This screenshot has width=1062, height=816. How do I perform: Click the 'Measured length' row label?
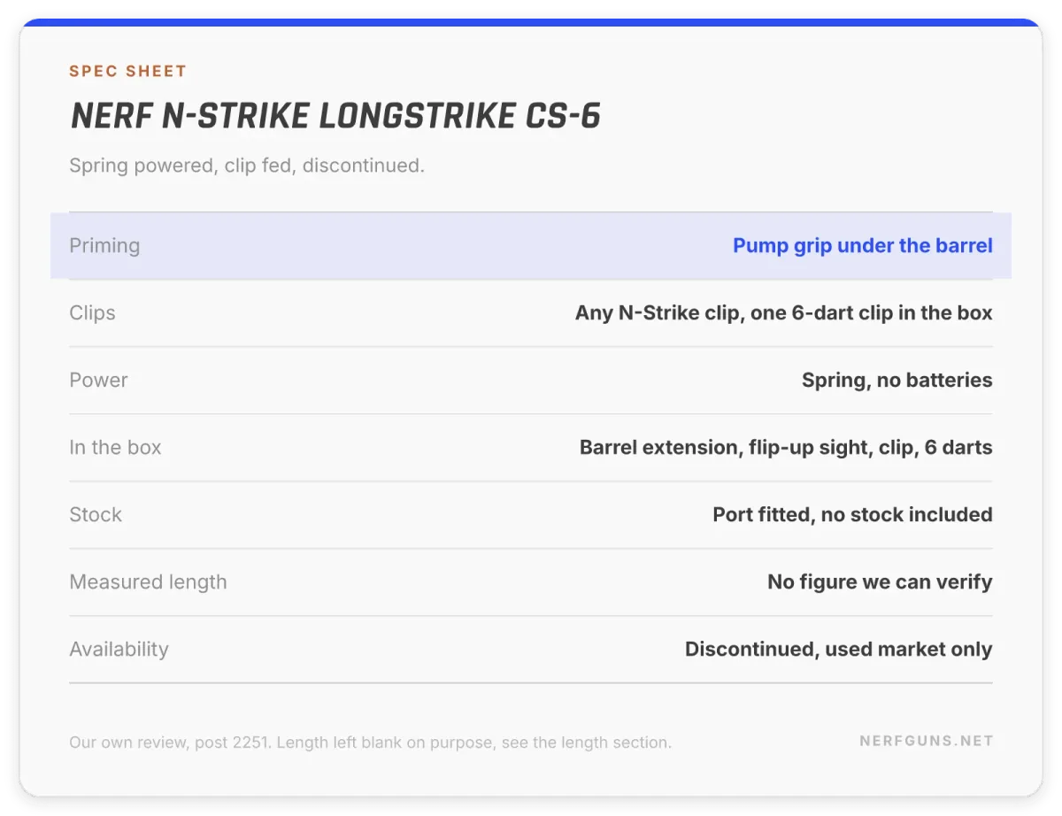point(148,581)
